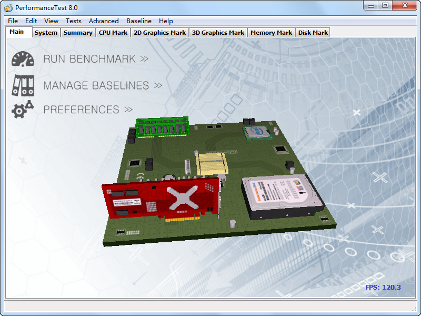Open the Tests menu

74,21
